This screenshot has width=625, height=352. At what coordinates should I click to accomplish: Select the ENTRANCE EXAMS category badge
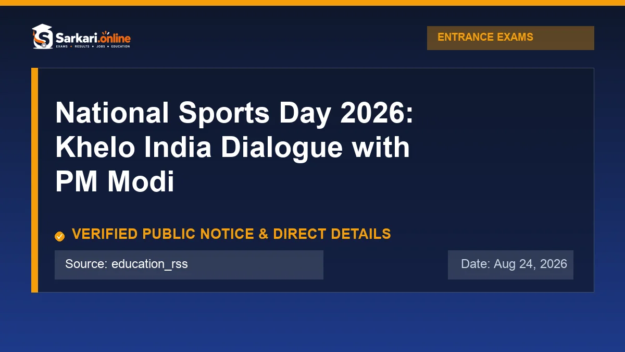pyautogui.click(x=510, y=38)
